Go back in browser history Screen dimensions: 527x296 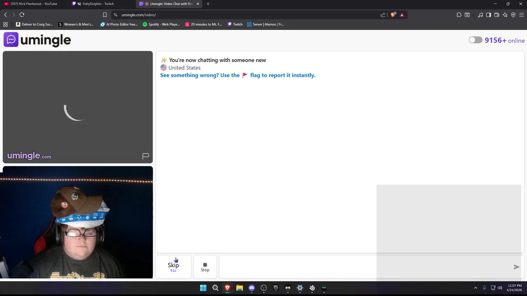tap(5, 15)
